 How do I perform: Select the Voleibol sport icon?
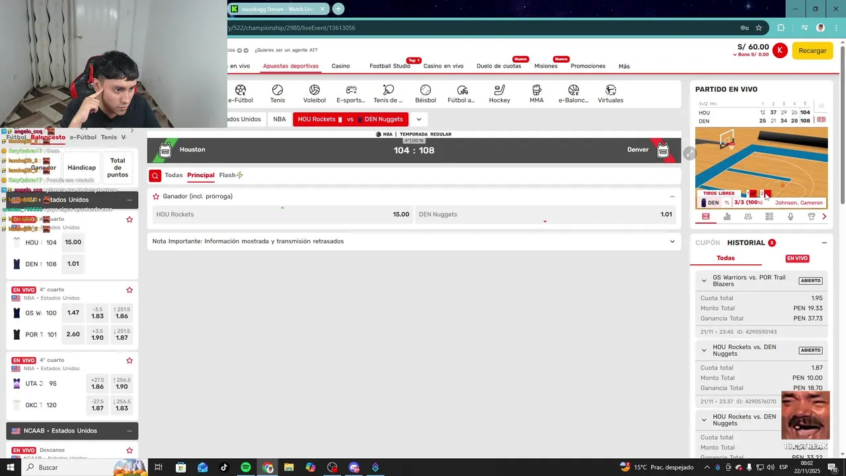315,90
